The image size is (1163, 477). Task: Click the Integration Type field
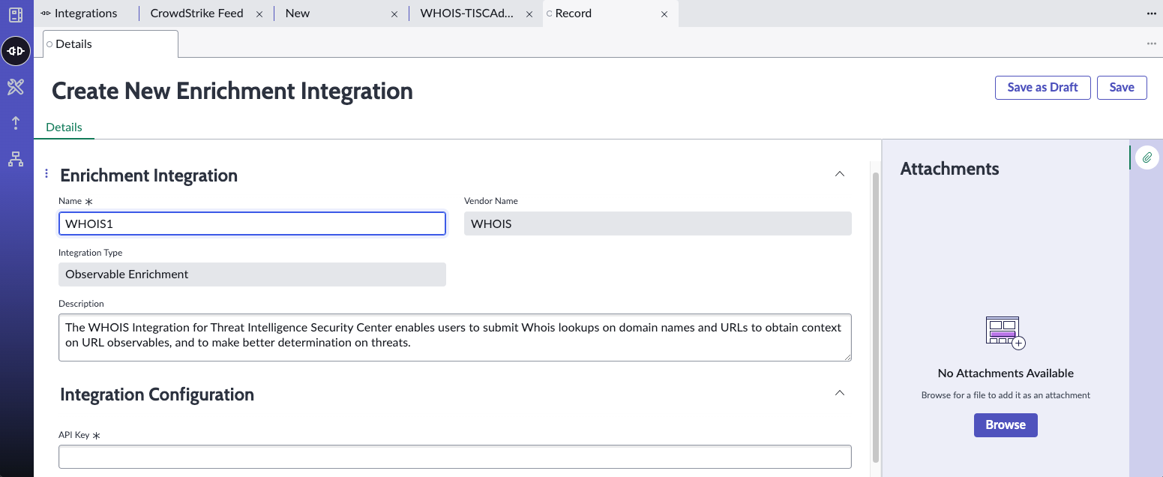(252, 274)
